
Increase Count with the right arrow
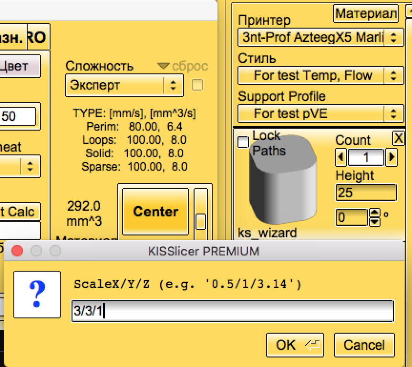391,157
